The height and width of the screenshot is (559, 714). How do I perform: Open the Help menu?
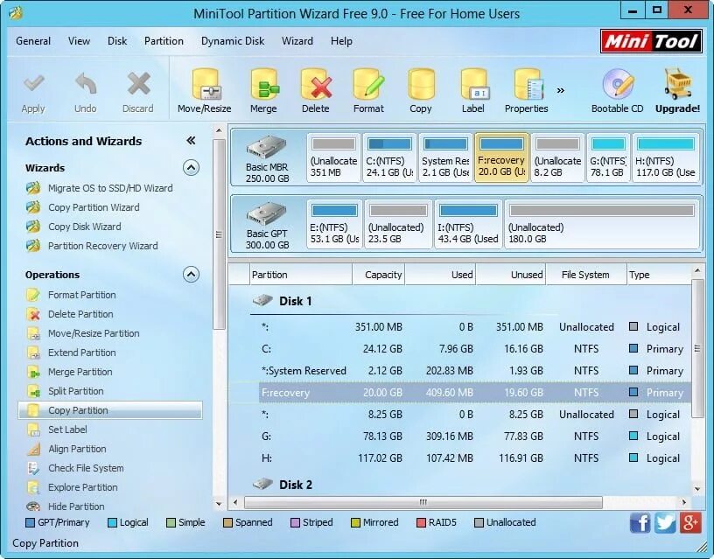[341, 41]
